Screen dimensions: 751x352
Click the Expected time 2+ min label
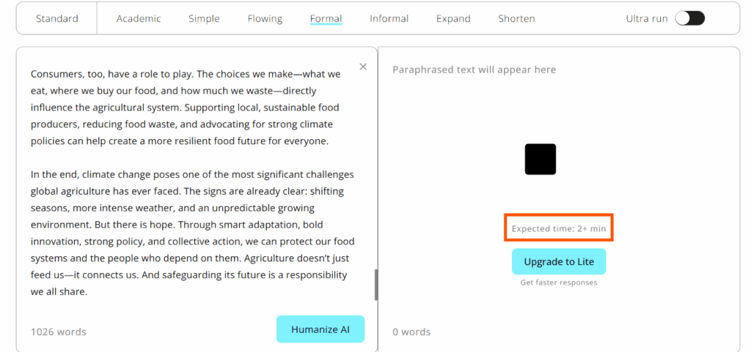pos(558,228)
